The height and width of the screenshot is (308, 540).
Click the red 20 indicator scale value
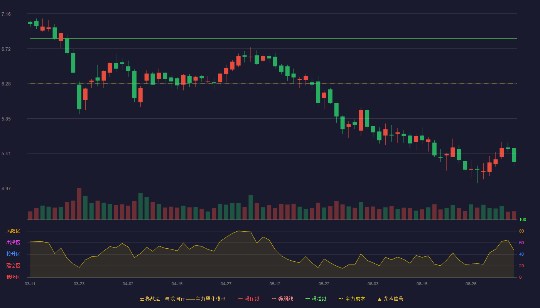point(521,266)
